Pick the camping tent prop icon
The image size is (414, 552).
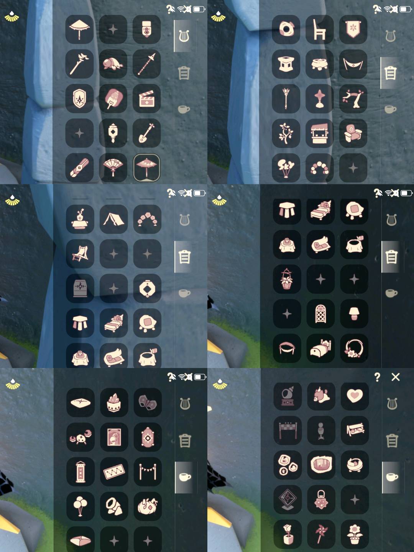(x=113, y=219)
